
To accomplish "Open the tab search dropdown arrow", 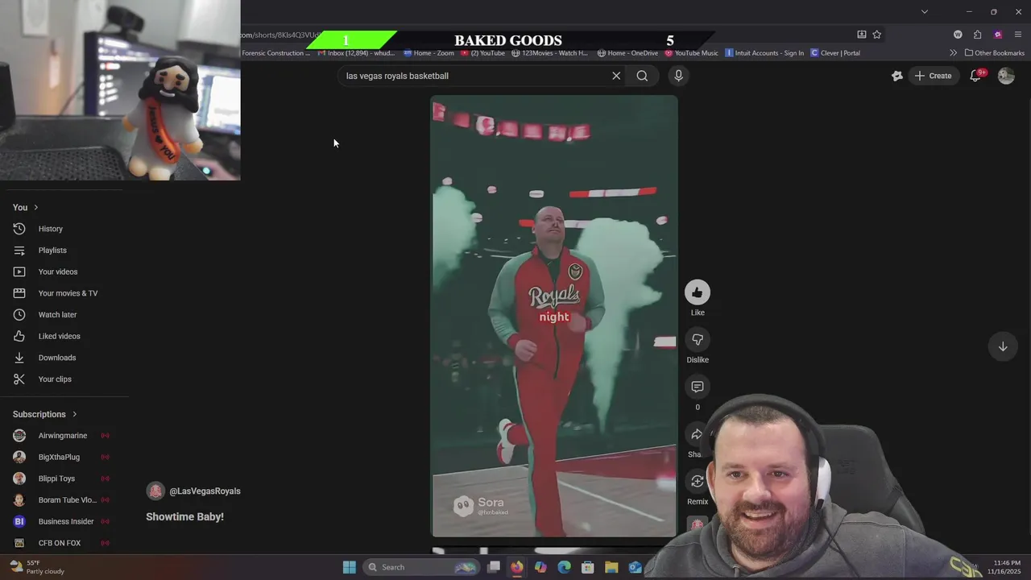I will [x=925, y=12].
